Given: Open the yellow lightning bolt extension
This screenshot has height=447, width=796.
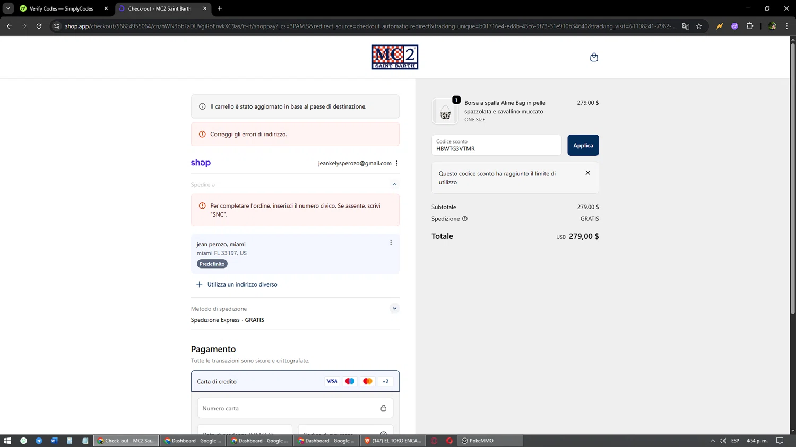Looking at the screenshot, I should click(x=720, y=26).
